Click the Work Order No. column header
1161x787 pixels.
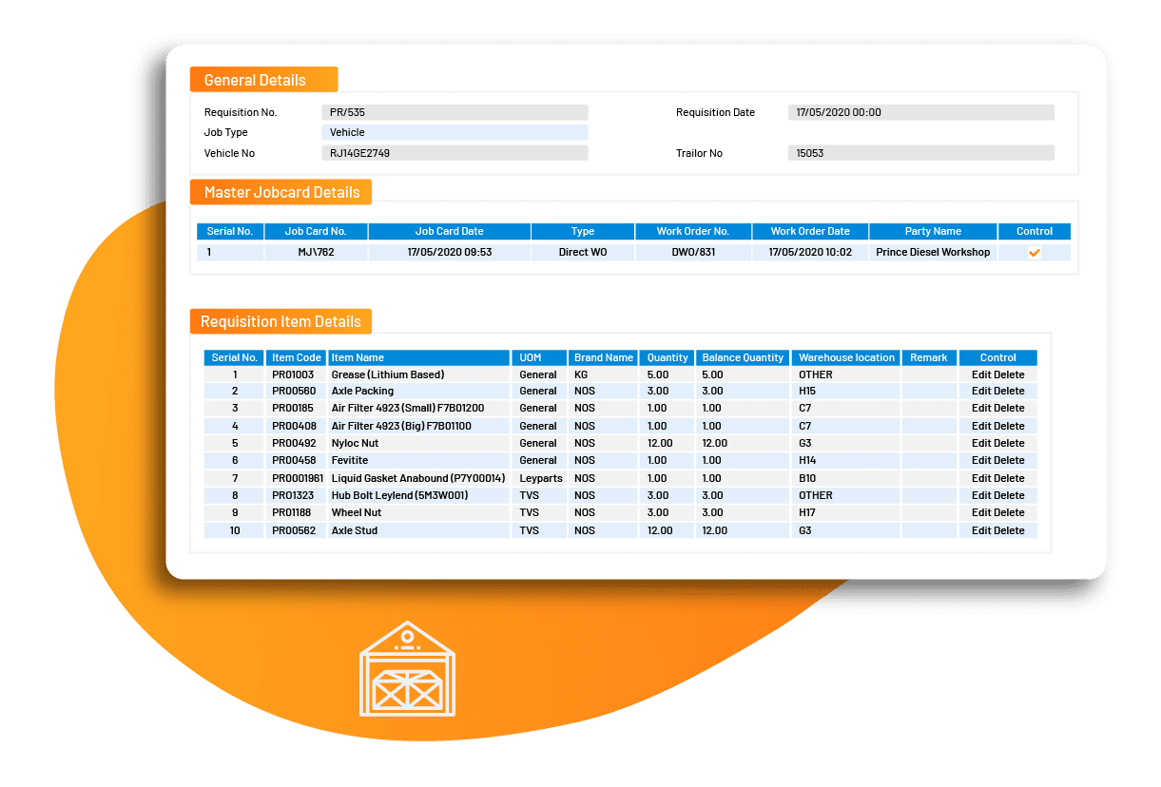(x=693, y=232)
